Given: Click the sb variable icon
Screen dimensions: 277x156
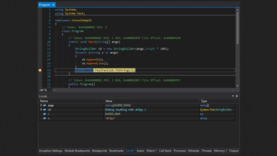Looking at the screenshot, I should click(45, 110).
